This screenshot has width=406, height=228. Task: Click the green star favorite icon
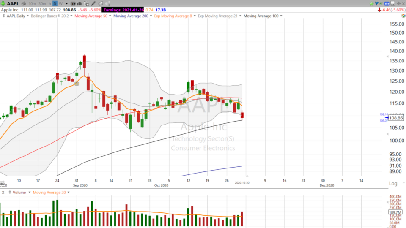click(x=372, y=4)
